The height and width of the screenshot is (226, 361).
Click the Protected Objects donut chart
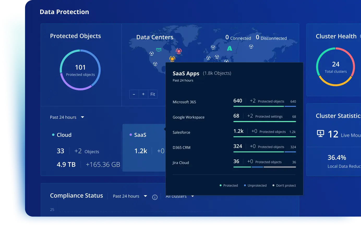(80, 70)
